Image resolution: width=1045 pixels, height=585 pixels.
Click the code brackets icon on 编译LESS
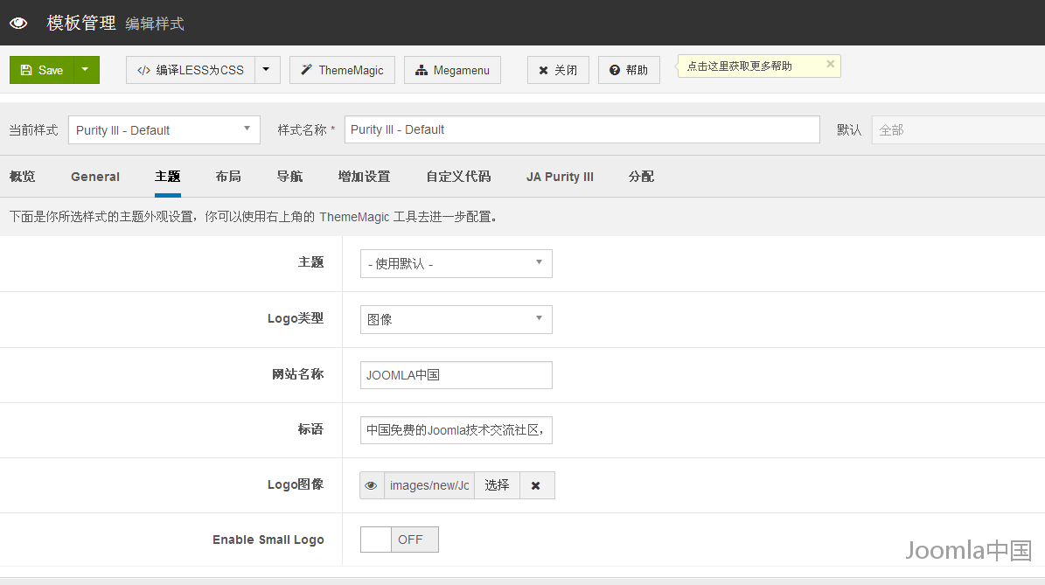click(143, 70)
